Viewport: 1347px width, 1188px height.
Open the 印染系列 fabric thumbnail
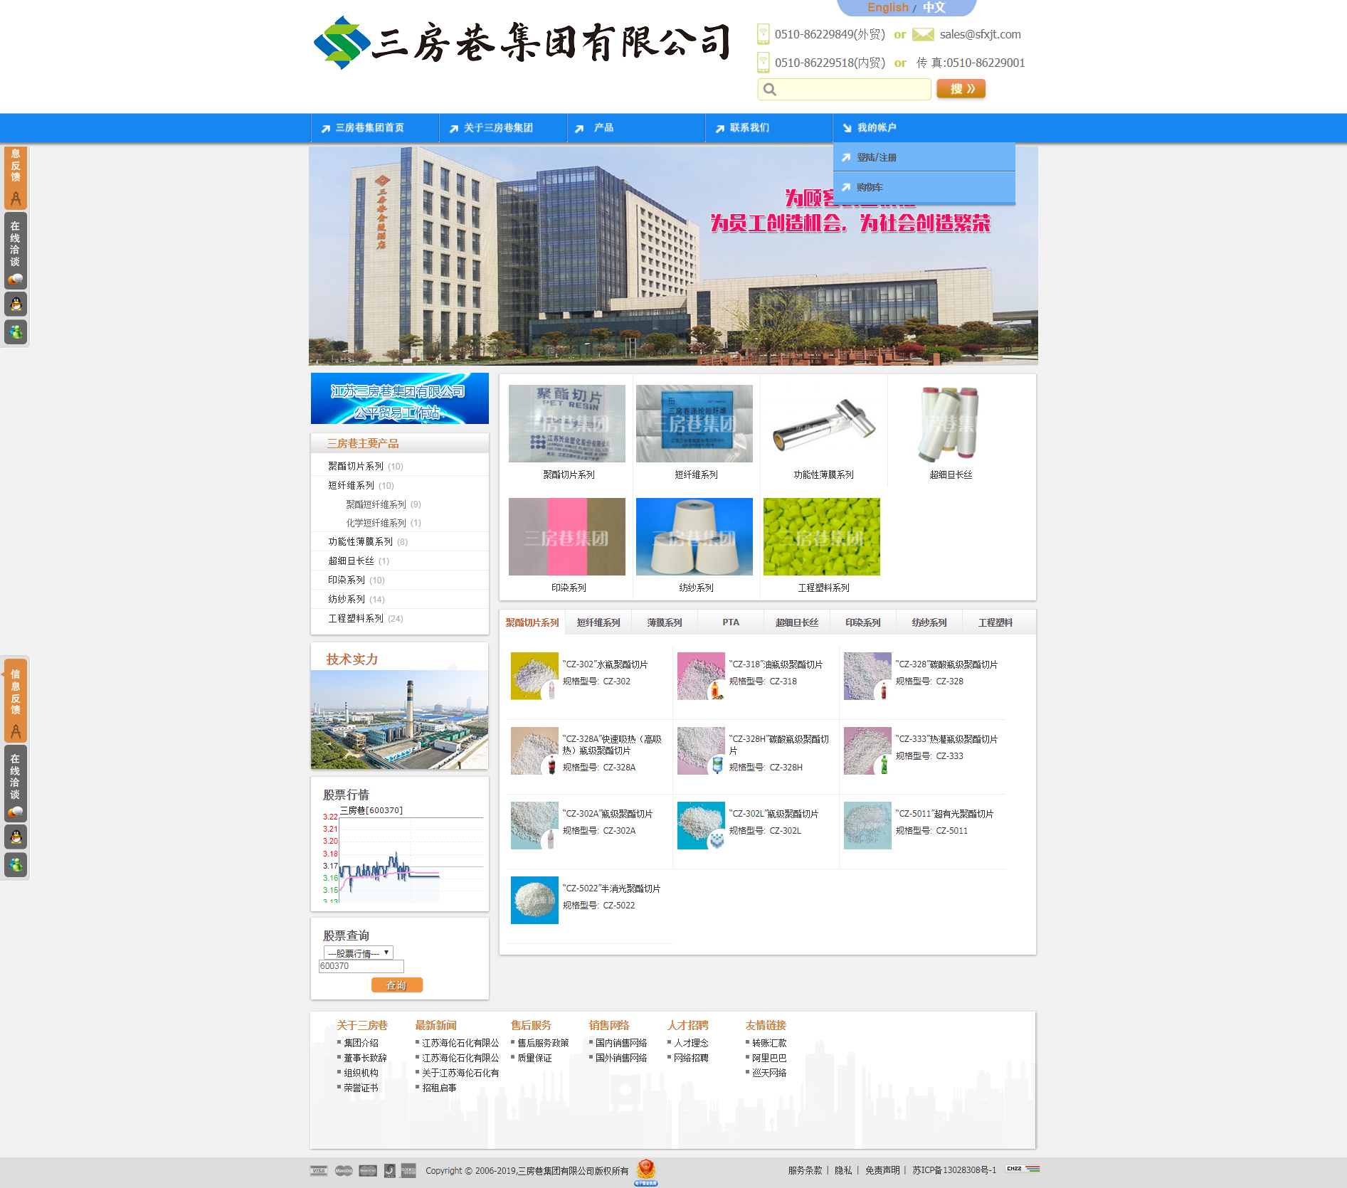tap(567, 536)
